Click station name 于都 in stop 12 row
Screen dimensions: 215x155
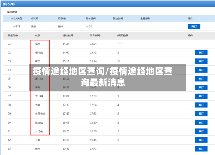[38, 140]
